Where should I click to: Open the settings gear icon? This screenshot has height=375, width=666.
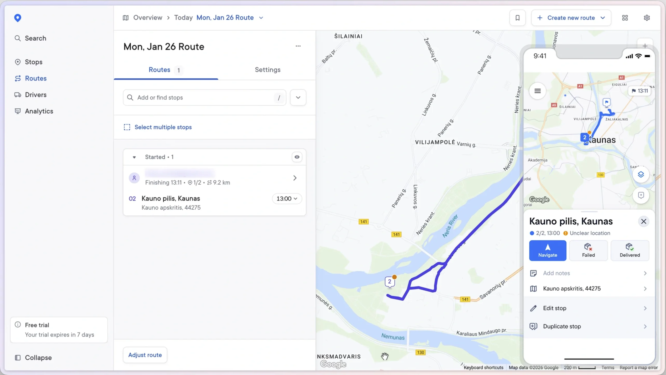point(647,18)
